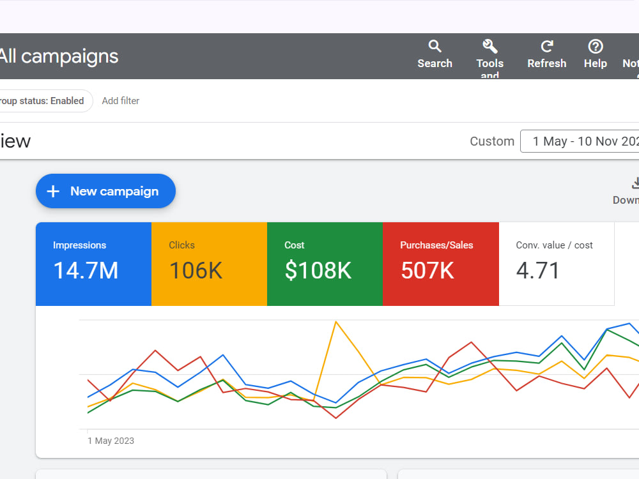Select the Impressions 14.7M metric card
639x479 pixels.
click(x=93, y=264)
